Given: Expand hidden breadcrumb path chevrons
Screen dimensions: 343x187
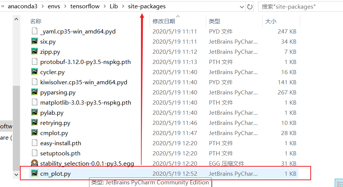Looking at the screenshot, I should coord(3,6).
